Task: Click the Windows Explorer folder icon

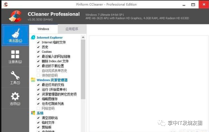Action: click(33, 80)
